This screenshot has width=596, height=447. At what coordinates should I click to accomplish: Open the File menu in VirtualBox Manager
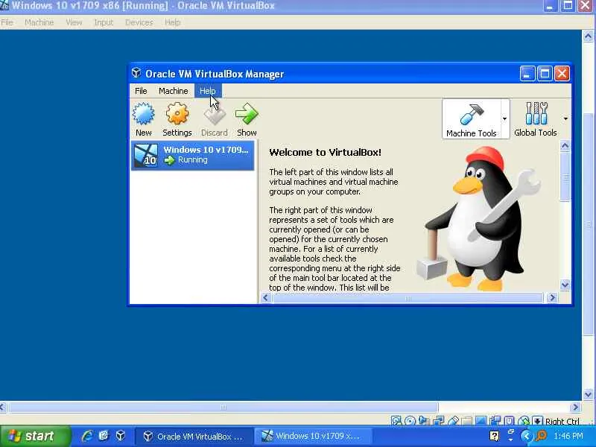tap(141, 91)
